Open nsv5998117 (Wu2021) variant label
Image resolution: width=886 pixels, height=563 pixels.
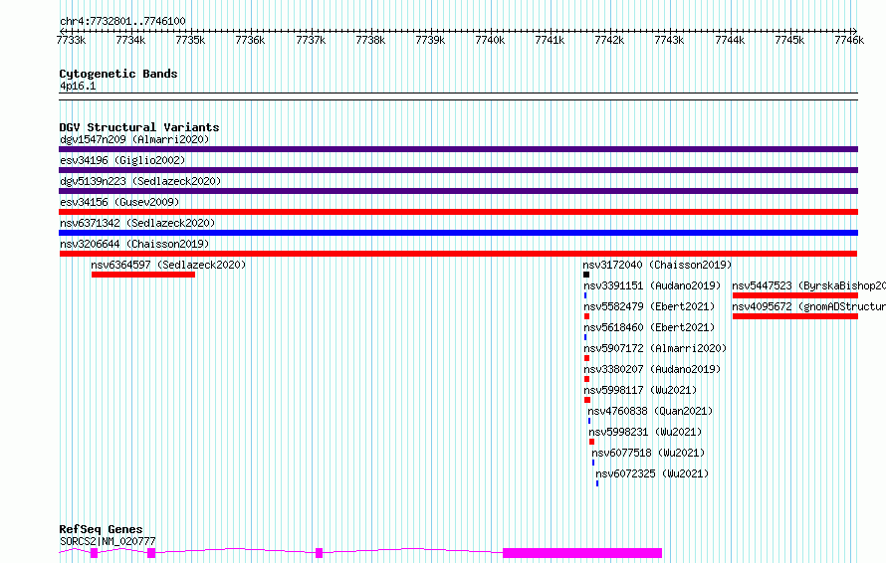coord(640,390)
